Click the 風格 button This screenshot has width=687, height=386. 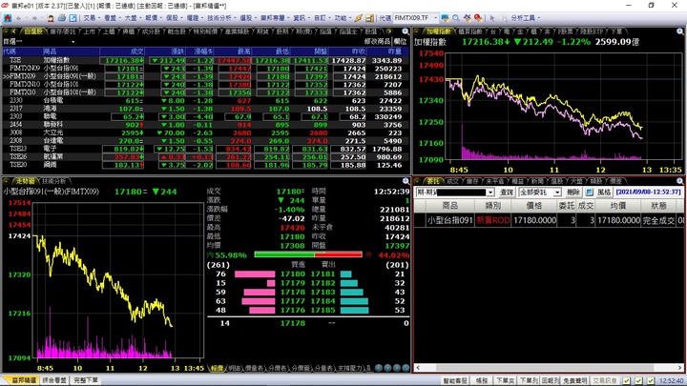click(604, 193)
